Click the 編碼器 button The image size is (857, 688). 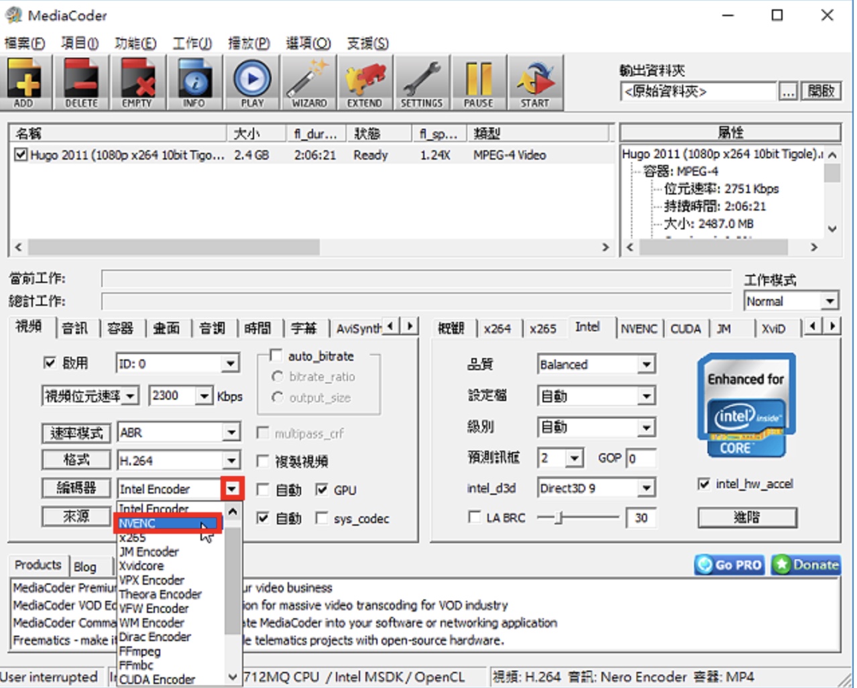pyautogui.click(x=76, y=488)
